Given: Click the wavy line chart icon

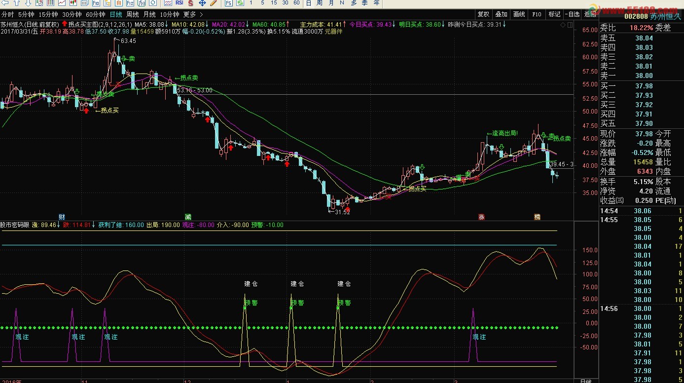Looking at the screenshot, I should [168, 3].
